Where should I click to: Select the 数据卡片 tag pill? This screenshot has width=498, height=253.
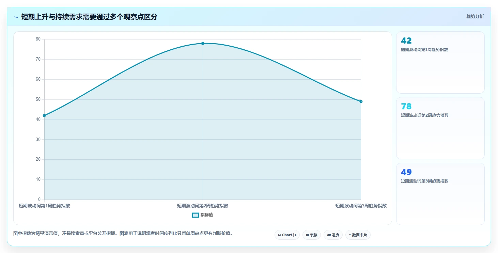(358, 235)
